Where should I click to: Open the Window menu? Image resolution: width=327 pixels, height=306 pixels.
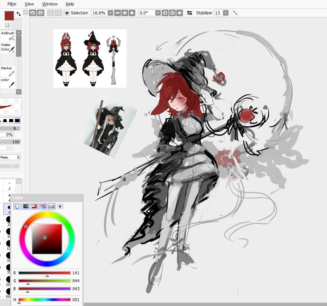[x=50, y=4]
